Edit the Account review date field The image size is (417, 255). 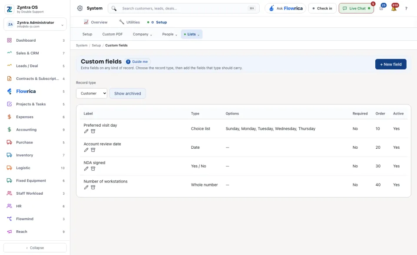coord(86,150)
